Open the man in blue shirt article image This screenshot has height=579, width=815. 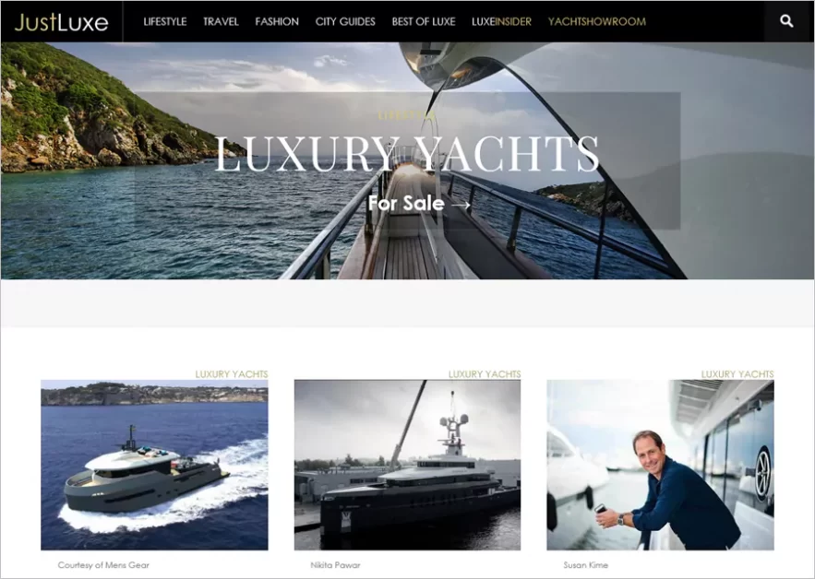660,465
